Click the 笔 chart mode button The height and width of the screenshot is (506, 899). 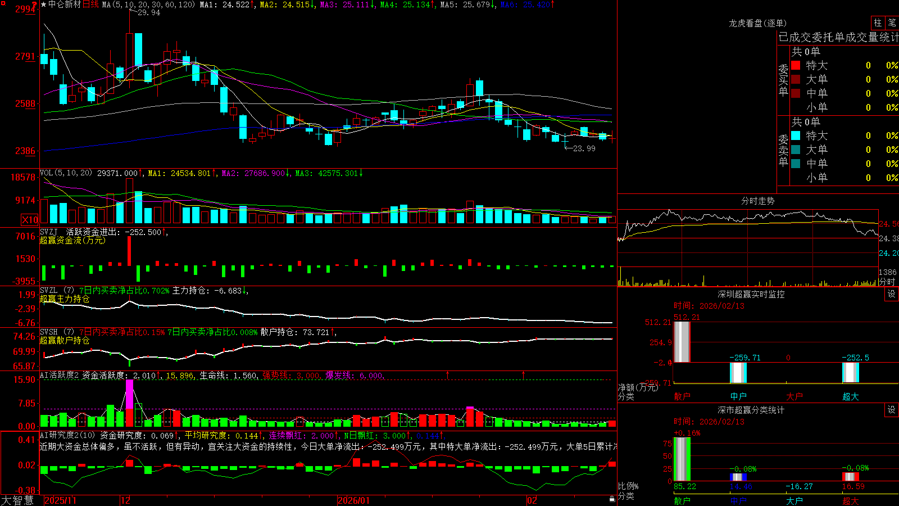(892, 23)
